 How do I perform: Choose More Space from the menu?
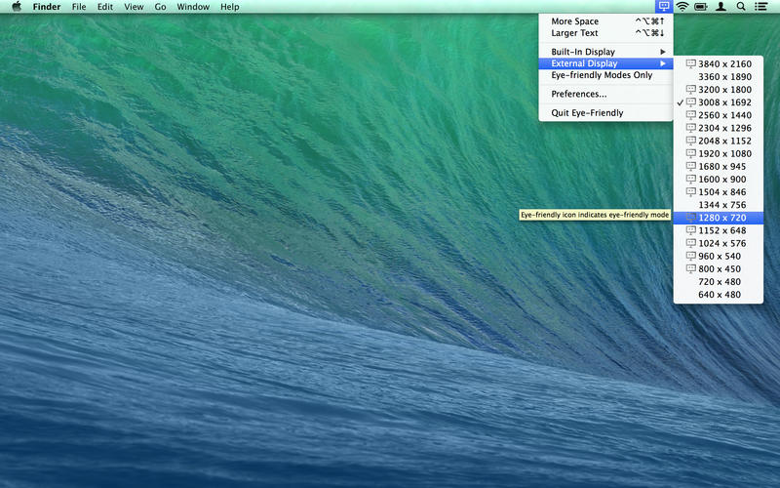575,21
